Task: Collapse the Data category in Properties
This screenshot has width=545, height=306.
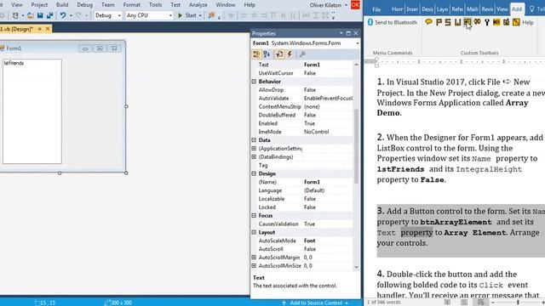Action: [254, 140]
